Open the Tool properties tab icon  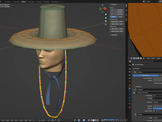pyautogui.click(x=130, y=65)
